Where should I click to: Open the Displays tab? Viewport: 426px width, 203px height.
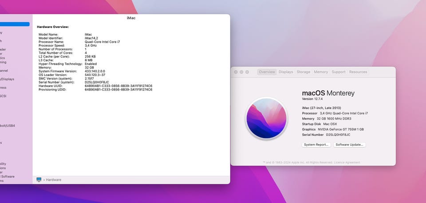click(286, 72)
